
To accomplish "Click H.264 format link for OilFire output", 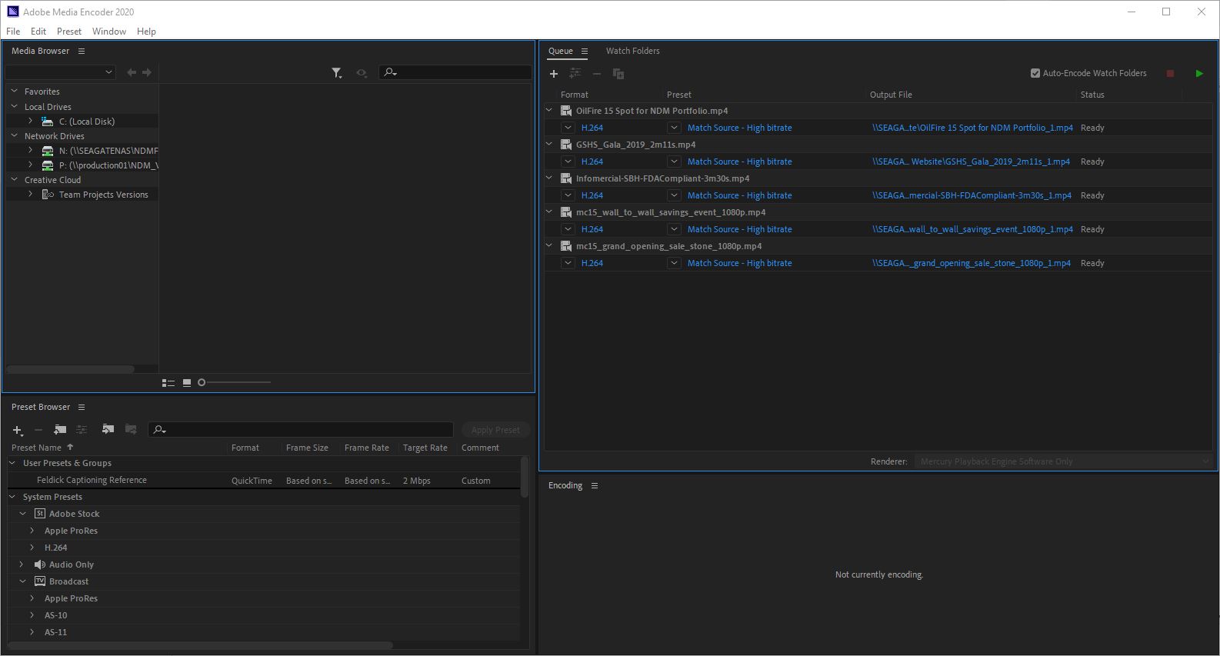I will 592,128.
